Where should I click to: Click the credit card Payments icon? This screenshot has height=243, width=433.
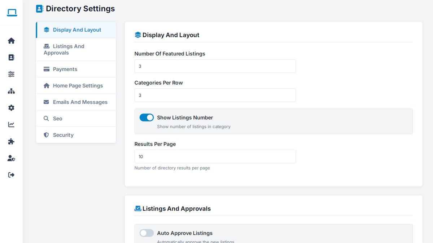[47, 69]
